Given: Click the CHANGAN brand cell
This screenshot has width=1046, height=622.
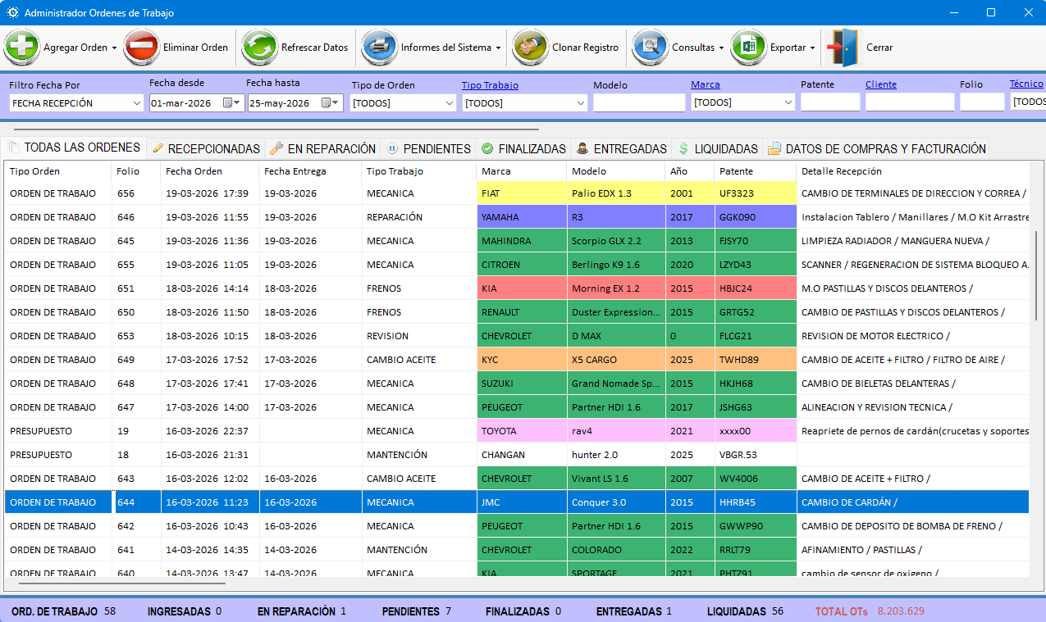Looking at the screenshot, I should pyautogui.click(x=522, y=455).
